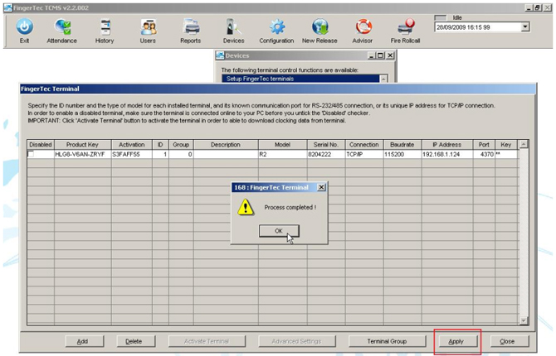The width and height of the screenshot is (556, 356).
Task: Click the Connection column header
Action: pyautogui.click(x=364, y=144)
